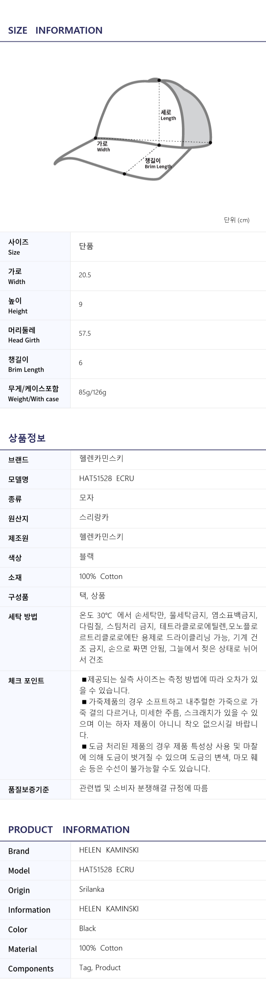Click the 세탁 방법 row label
Image resolution: width=266 pixels, height=1001 pixels.
click(23, 617)
